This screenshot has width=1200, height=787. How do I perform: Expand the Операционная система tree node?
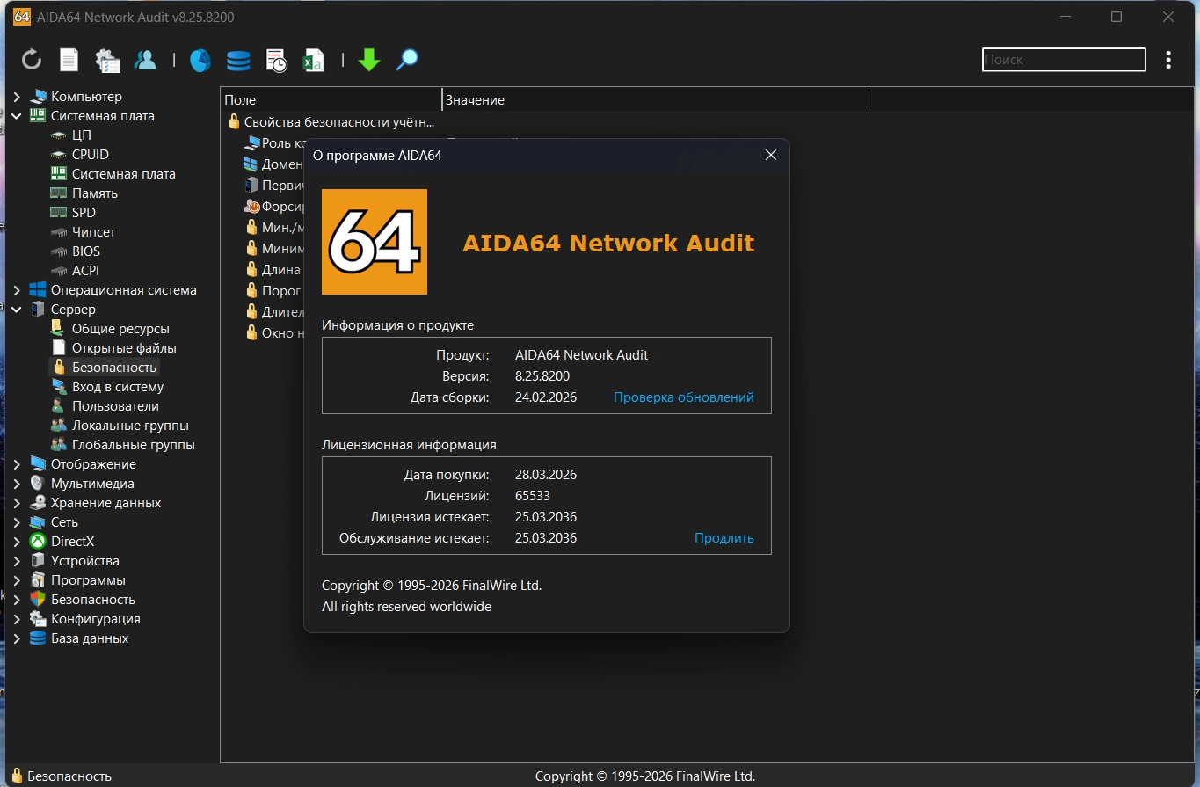click(x=17, y=290)
